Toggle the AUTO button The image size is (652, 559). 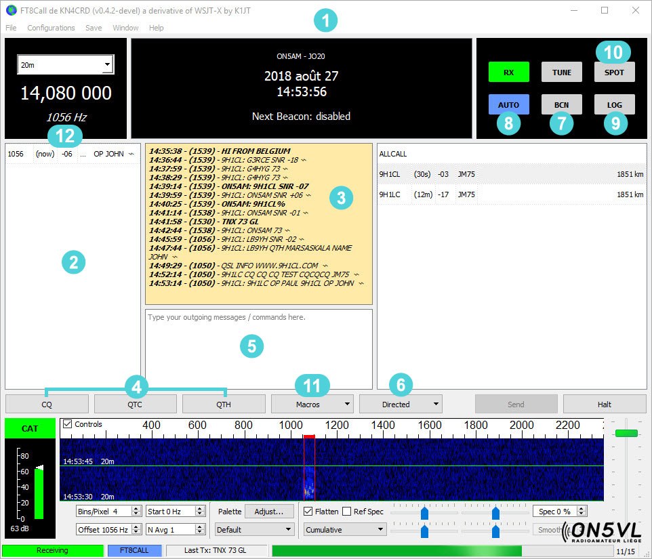pyautogui.click(x=508, y=105)
